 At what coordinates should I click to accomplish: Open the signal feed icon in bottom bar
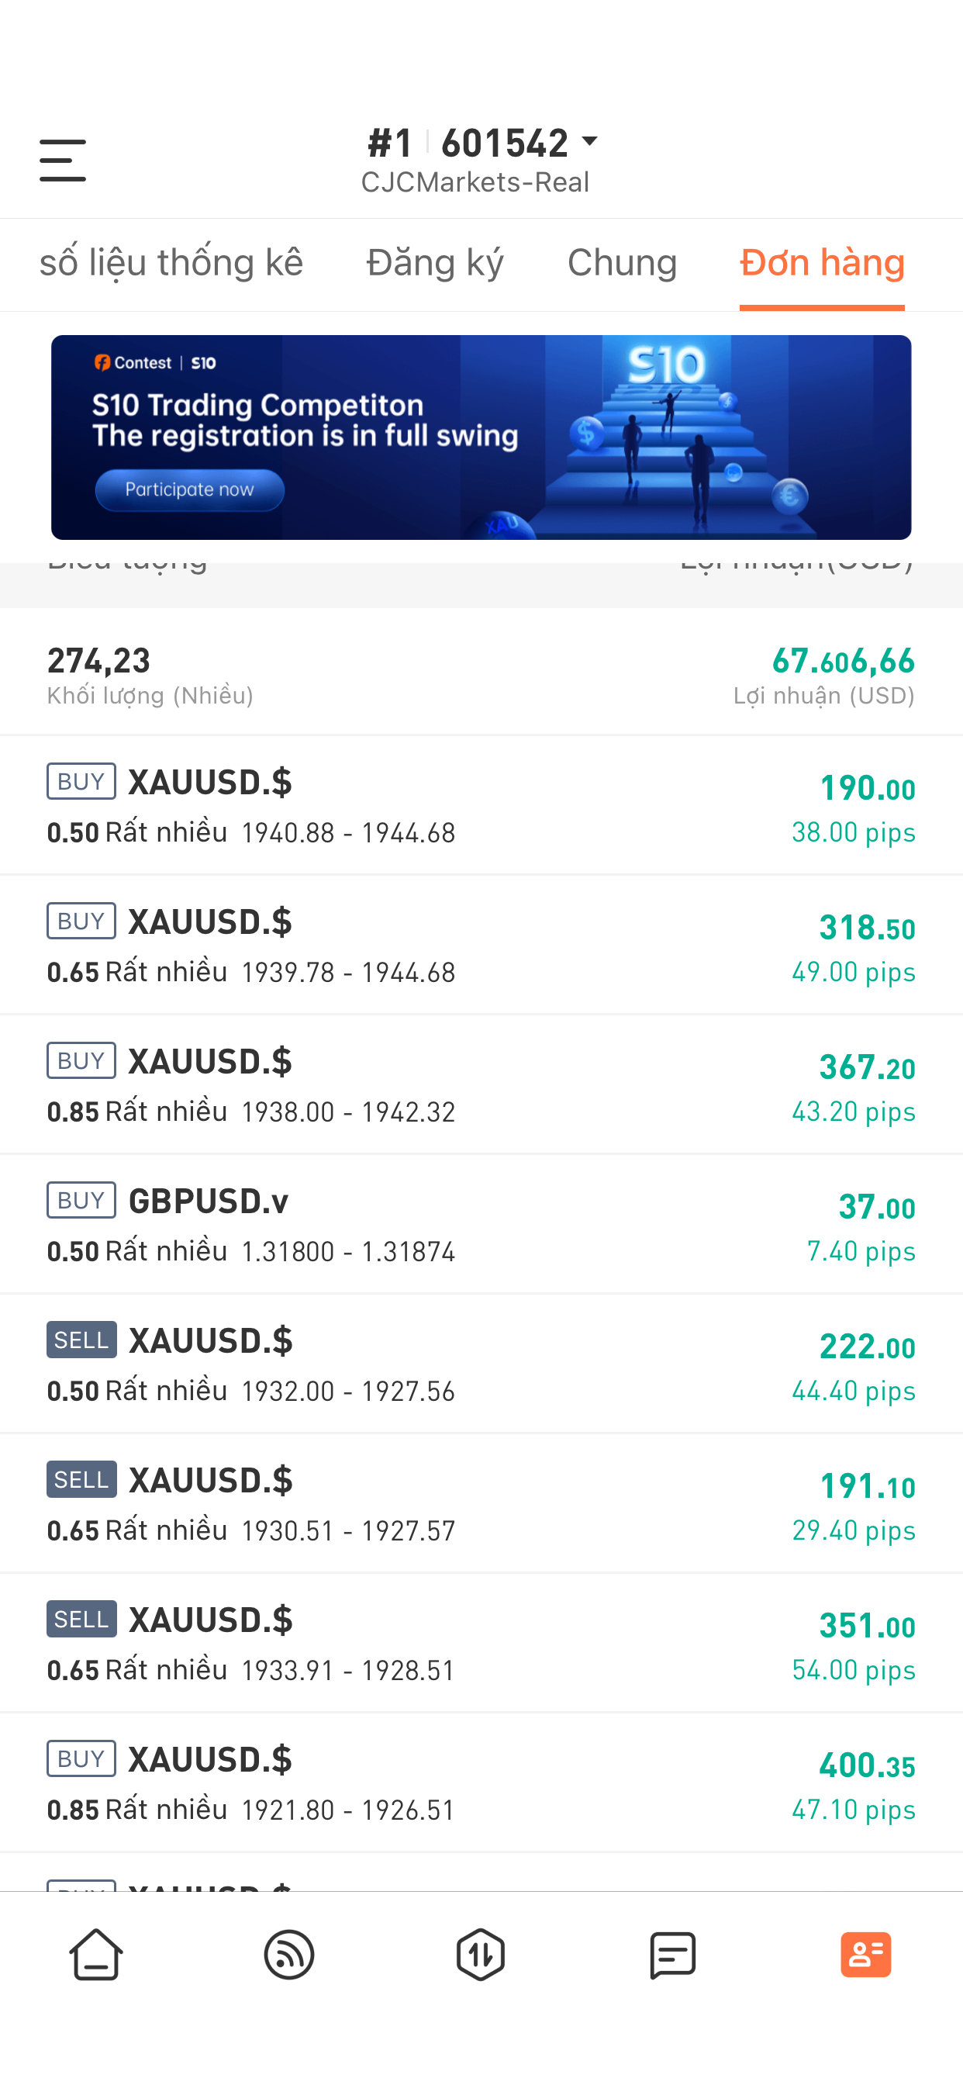(x=289, y=1955)
